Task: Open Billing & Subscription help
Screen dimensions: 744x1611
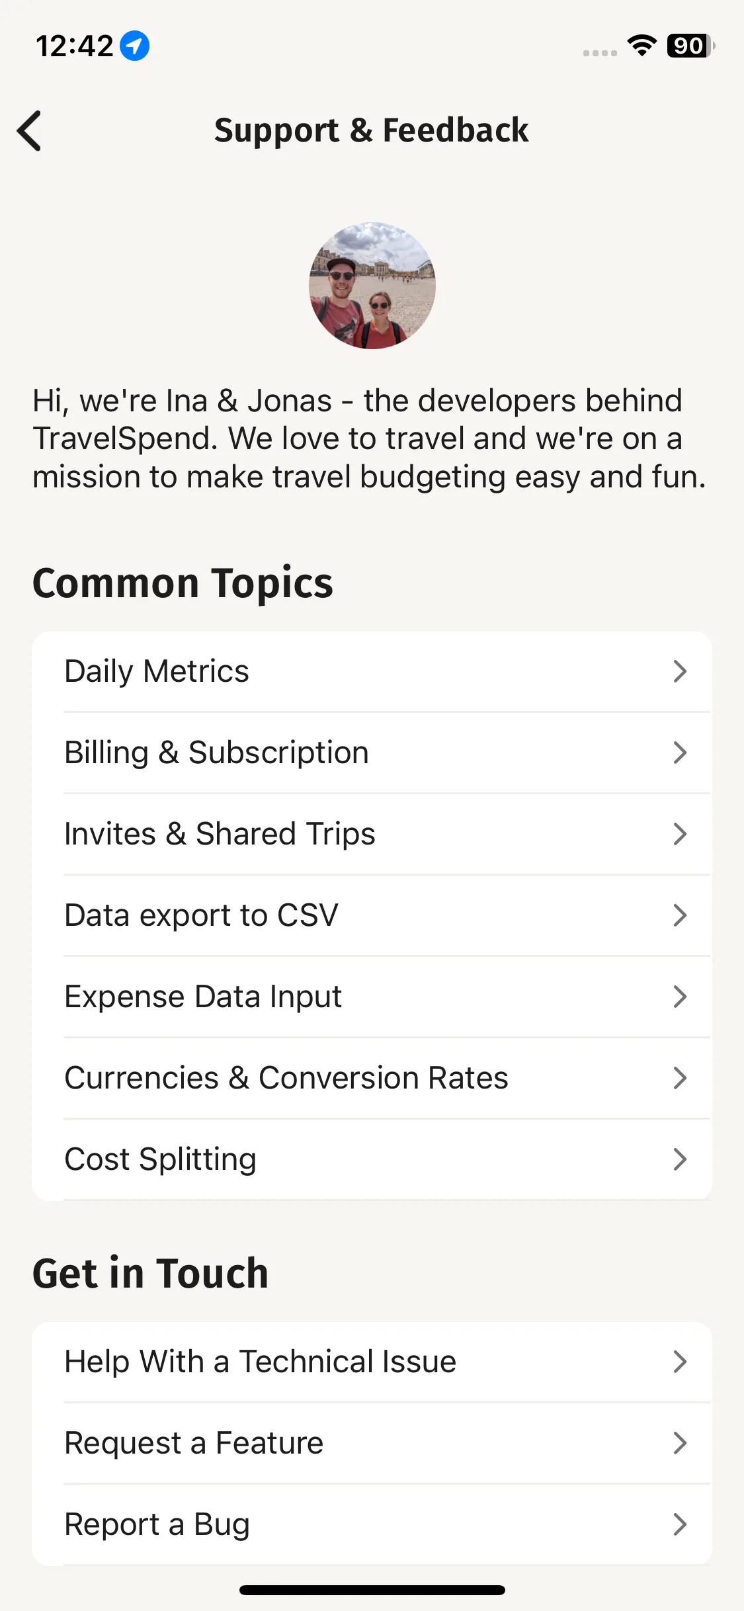Action: (x=372, y=753)
